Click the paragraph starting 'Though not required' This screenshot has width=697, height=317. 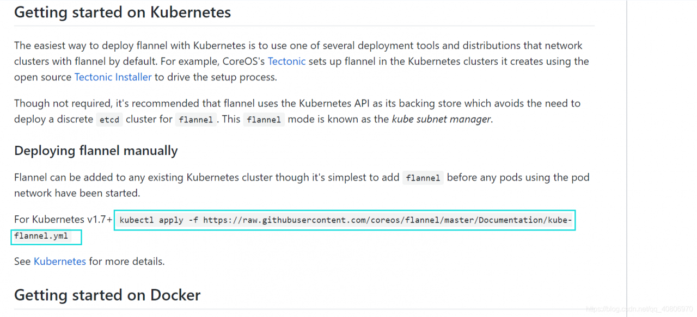(297, 111)
